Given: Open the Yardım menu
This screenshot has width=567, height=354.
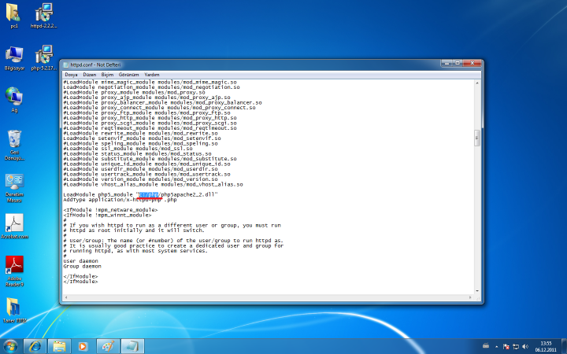Looking at the screenshot, I should [151, 75].
